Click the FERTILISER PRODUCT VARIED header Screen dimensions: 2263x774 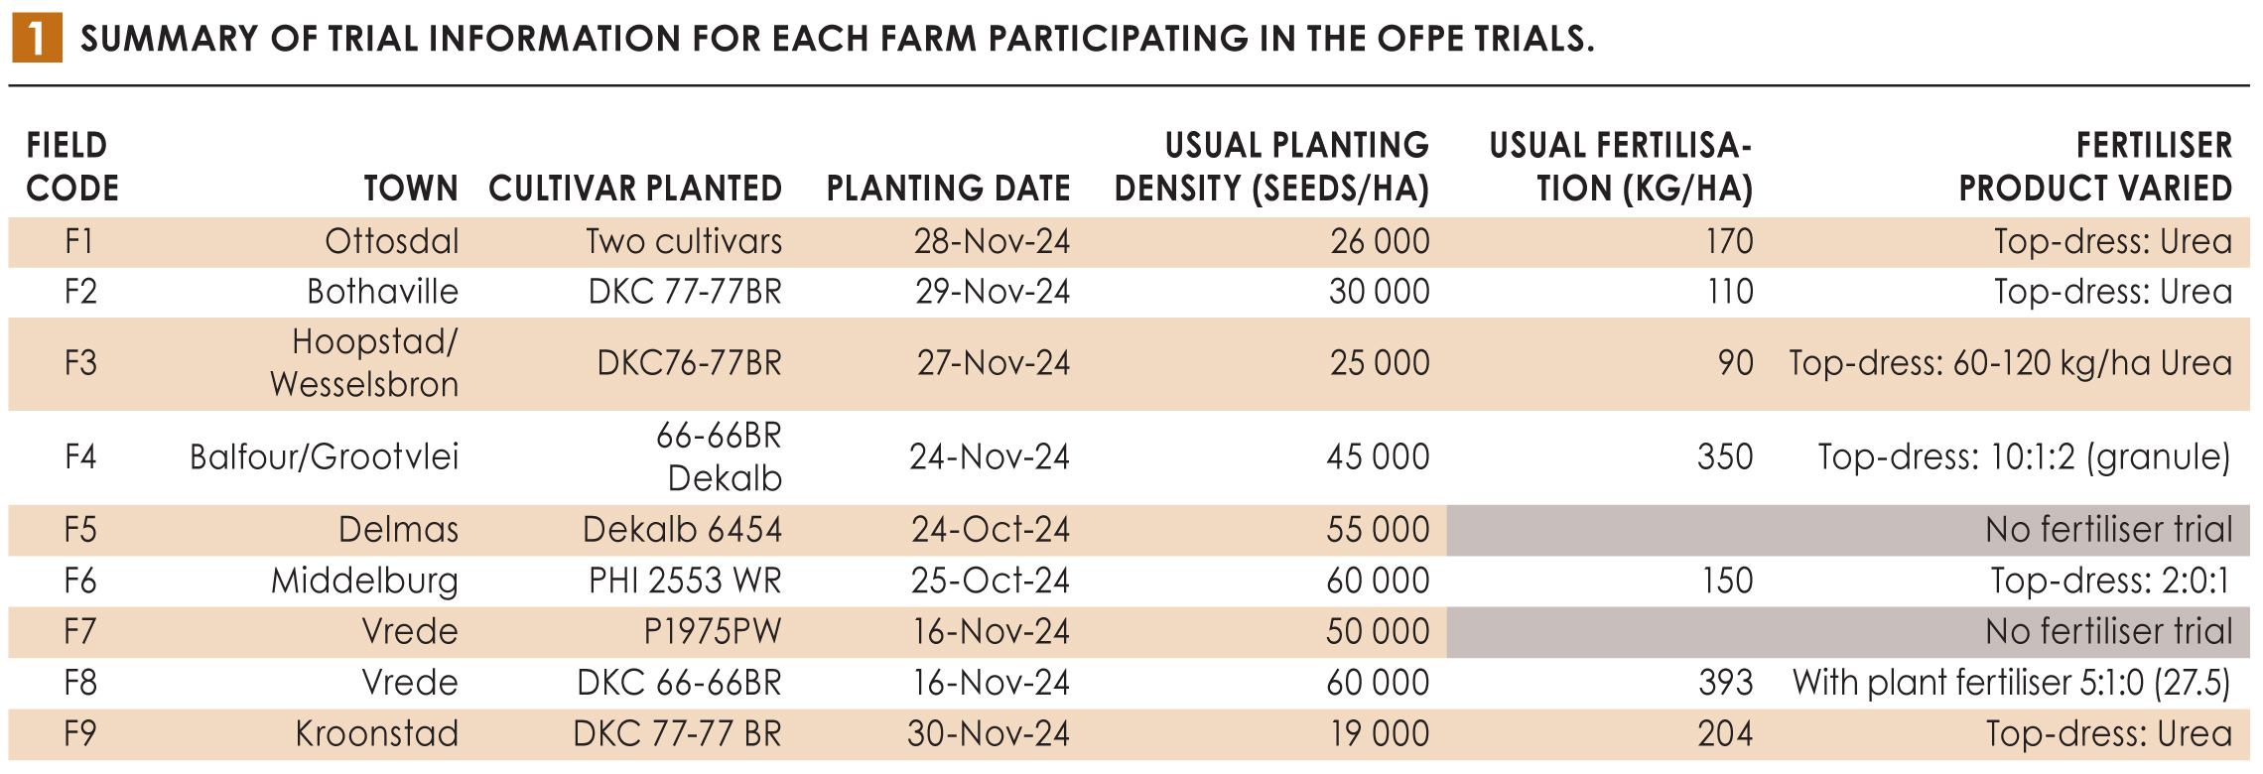[x=2095, y=167]
